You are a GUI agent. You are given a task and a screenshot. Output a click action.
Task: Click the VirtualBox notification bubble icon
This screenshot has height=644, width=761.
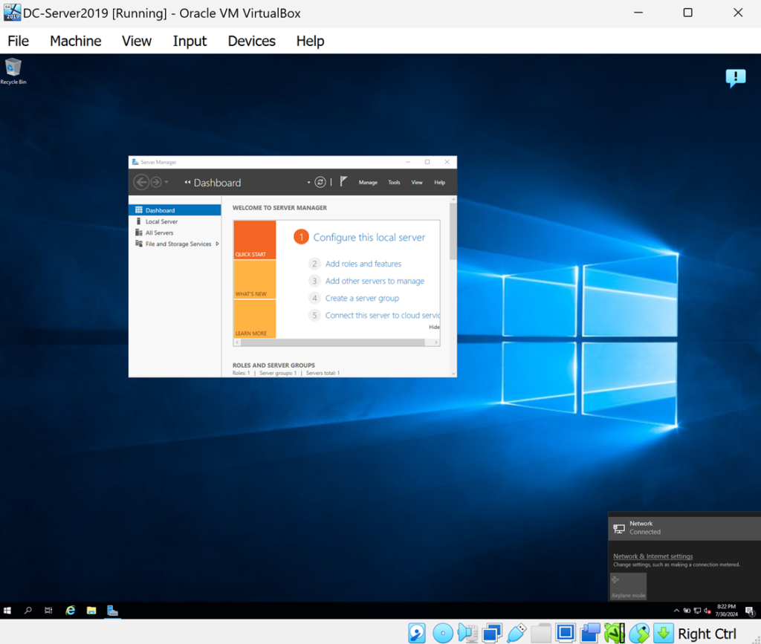[x=735, y=78]
